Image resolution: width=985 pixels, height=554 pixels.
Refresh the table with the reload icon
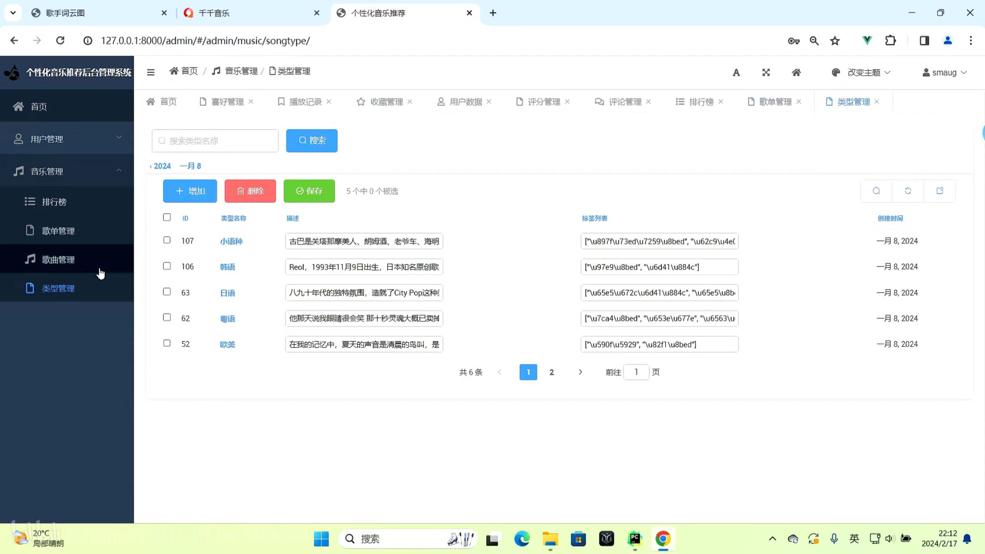pyautogui.click(x=908, y=191)
